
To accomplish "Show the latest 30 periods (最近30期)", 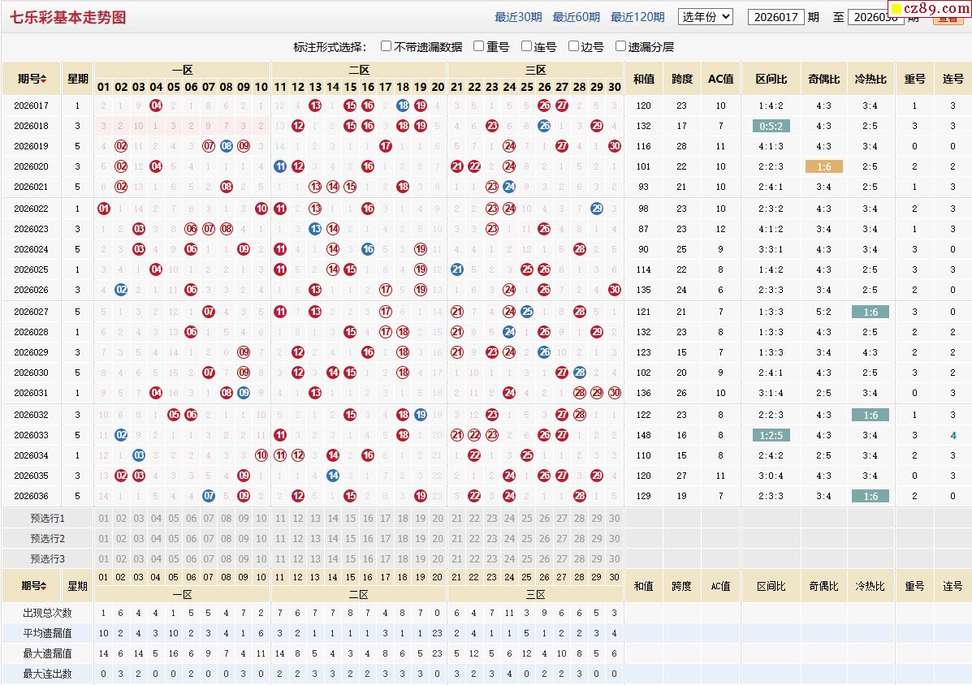I will point(518,17).
